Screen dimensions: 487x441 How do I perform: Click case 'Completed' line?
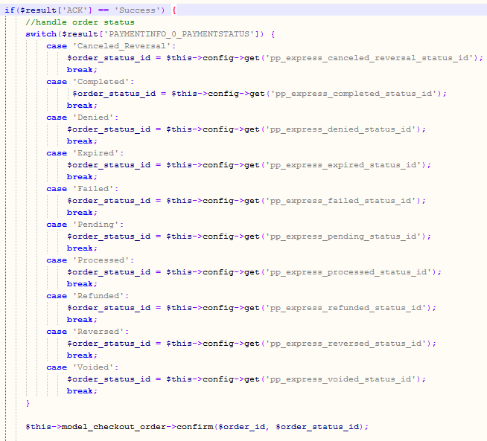point(90,82)
